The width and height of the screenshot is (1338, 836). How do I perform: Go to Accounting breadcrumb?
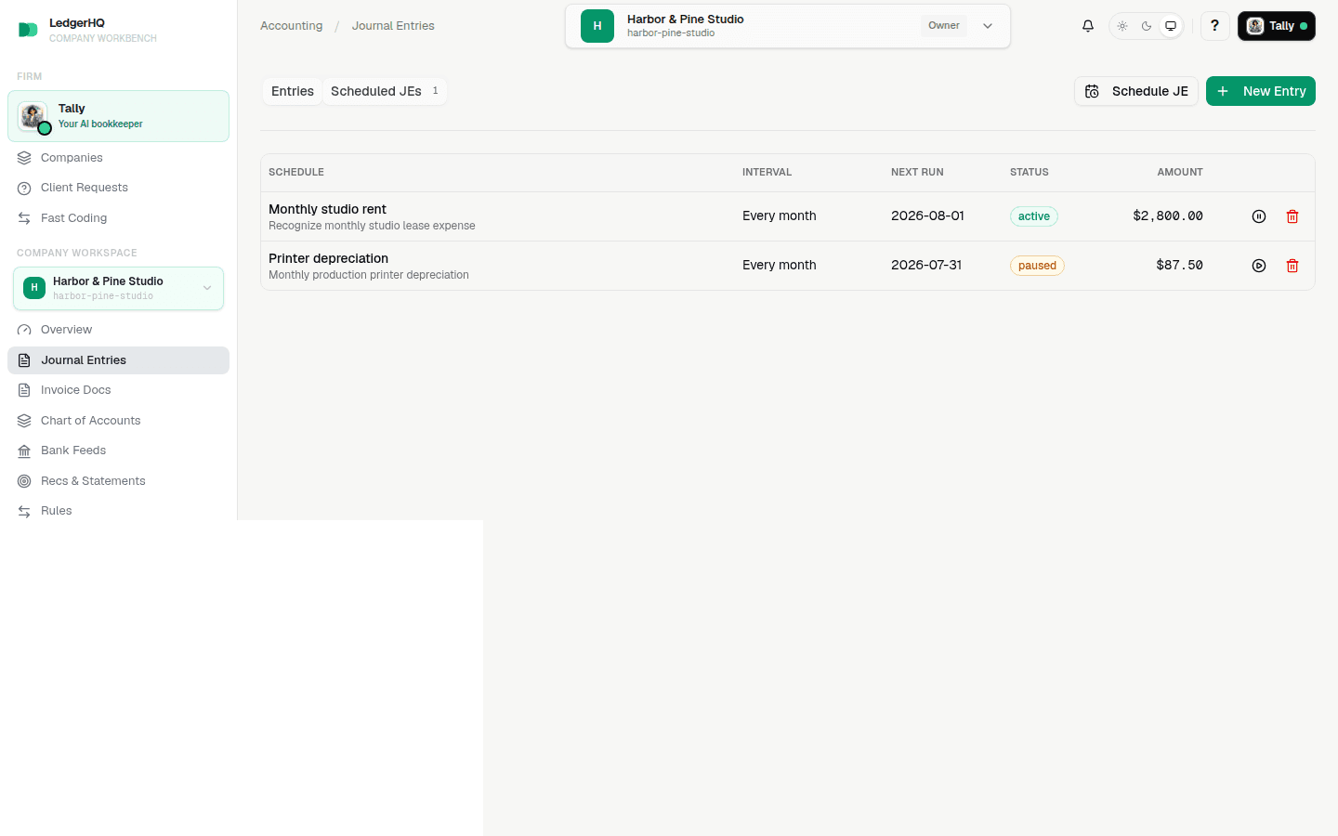291,26
